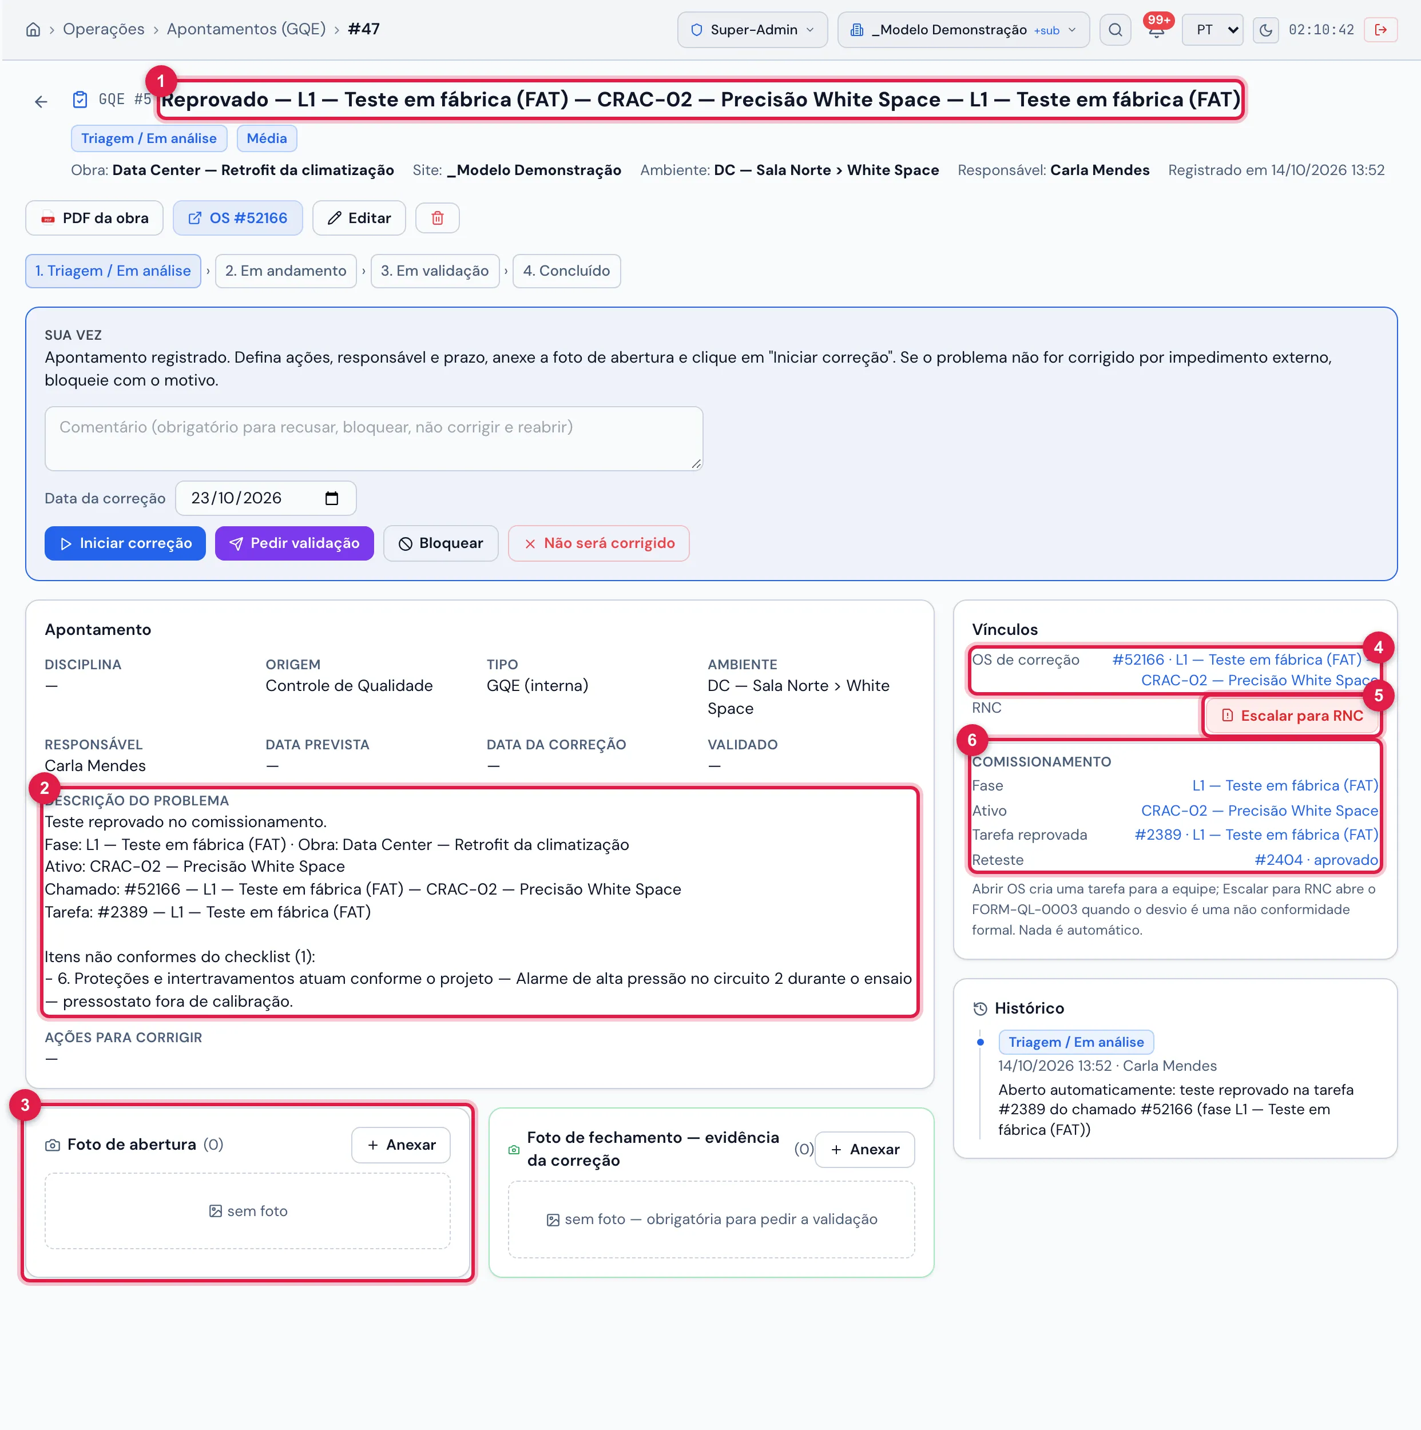Viewport: 1421px width, 1430px height.
Task: Open the PT language dropdown
Action: (x=1212, y=30)
